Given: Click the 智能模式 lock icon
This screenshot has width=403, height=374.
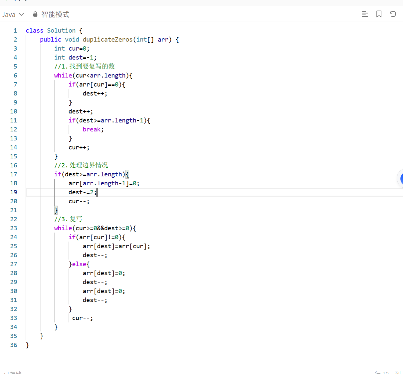Looking at the screenshot, I should (35, 14).
